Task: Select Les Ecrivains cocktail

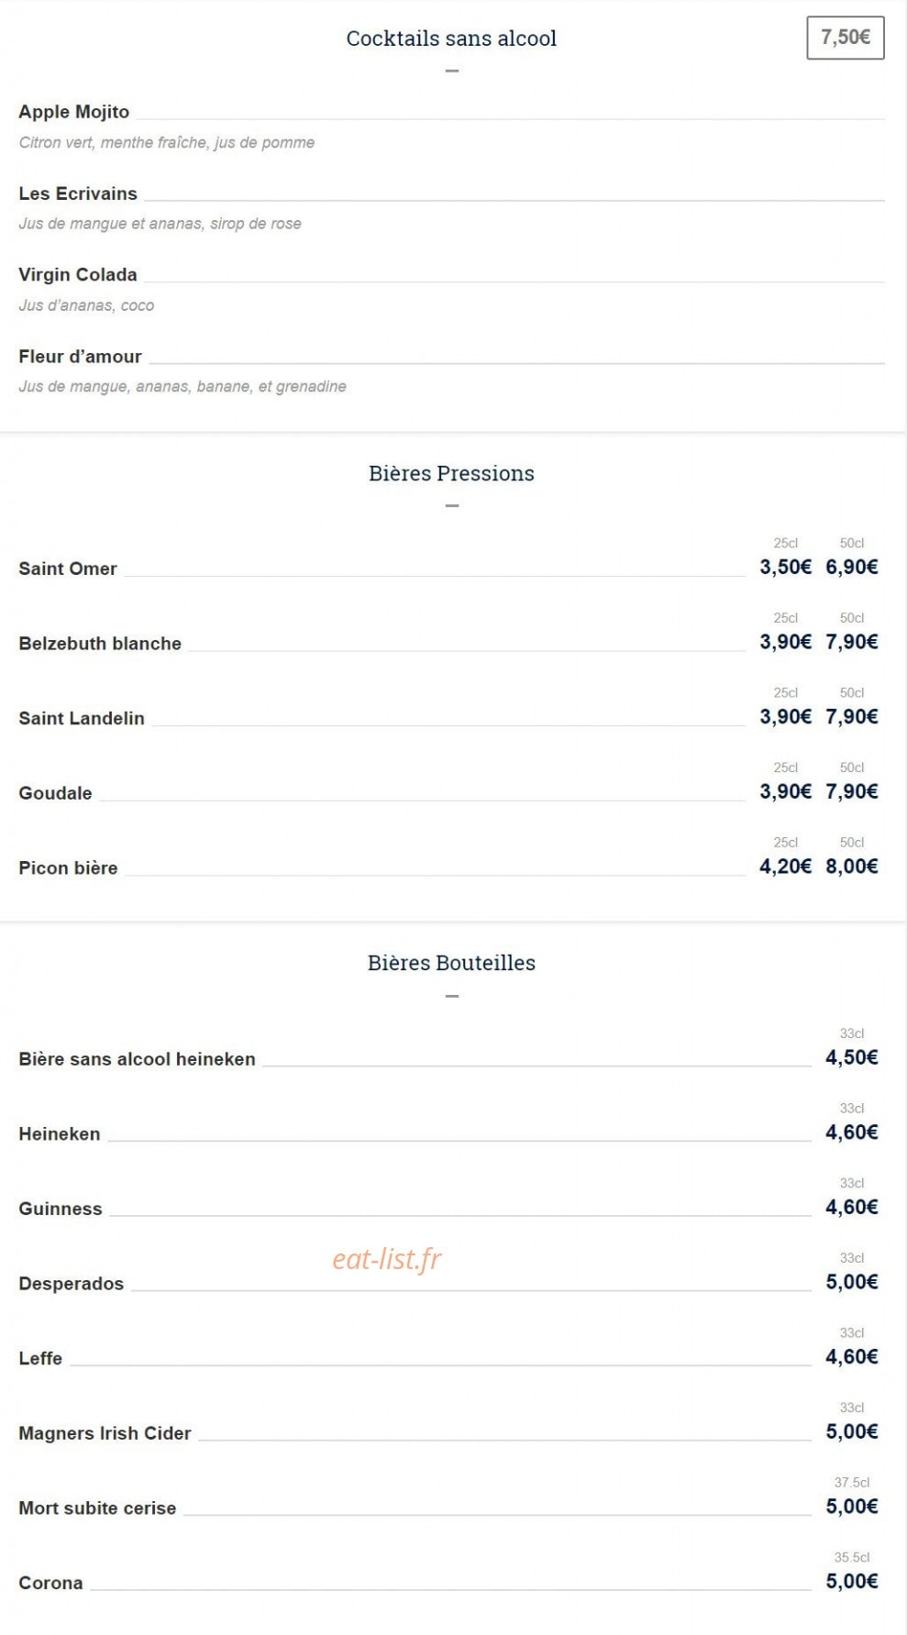Action: pyautogui.click(x=78, y=193)
